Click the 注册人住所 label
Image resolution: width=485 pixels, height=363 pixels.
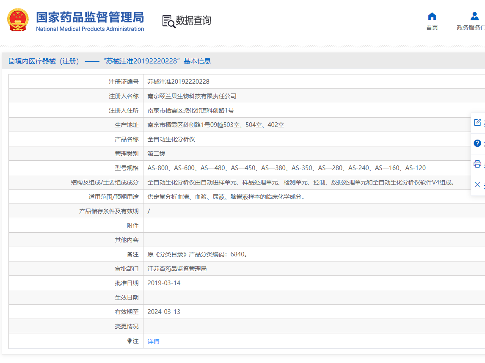click(124, 110)
